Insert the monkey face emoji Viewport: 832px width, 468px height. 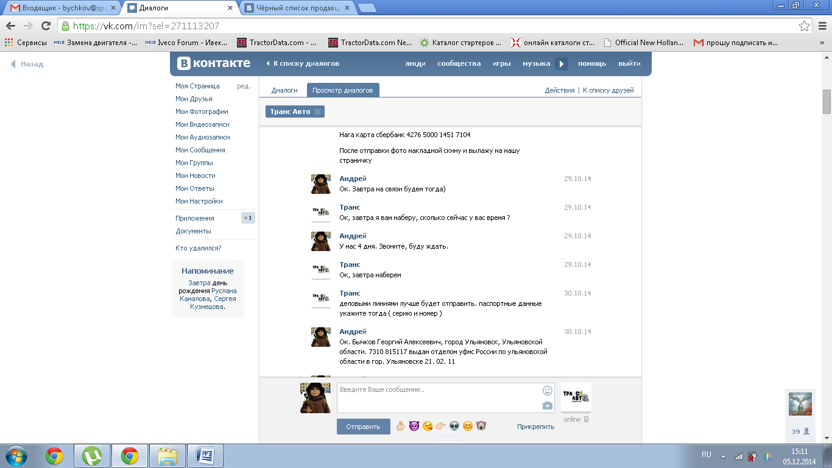[x=481, y=426]
